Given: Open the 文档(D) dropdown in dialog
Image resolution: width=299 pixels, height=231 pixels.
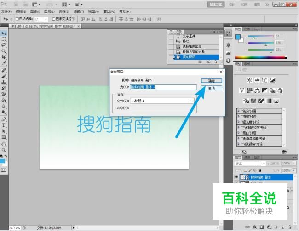Looking at the screenshot, I should coord(192,101).
